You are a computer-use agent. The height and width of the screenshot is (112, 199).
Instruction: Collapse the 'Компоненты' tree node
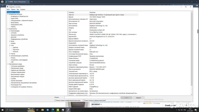click(x=8, y=29)
